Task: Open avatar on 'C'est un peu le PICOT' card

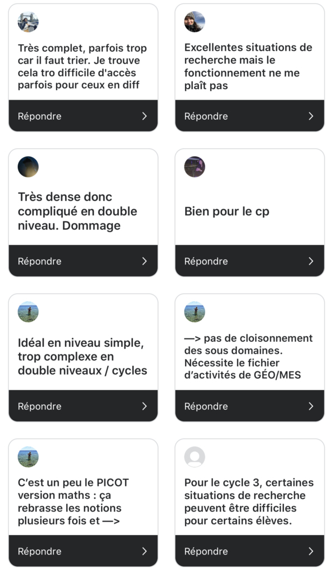Action: [x=28, y=457]
